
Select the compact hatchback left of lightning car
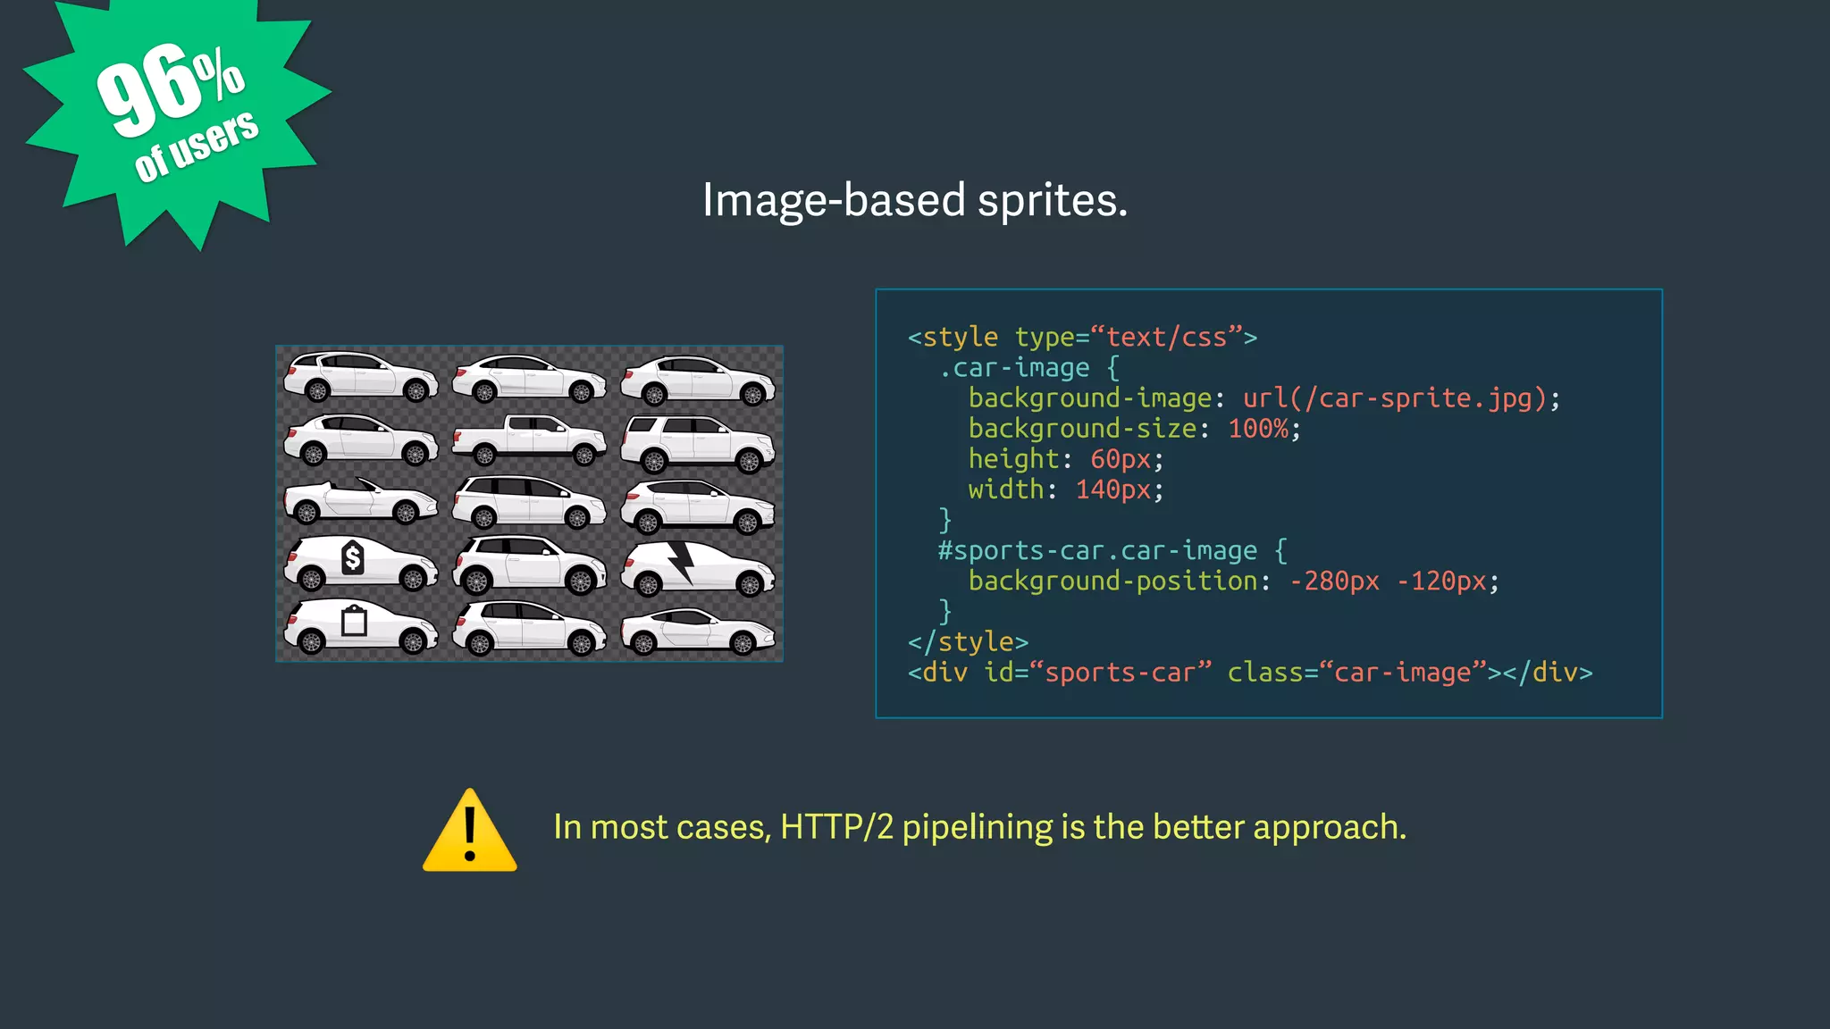pyautogui.click(x=529, y=565)
